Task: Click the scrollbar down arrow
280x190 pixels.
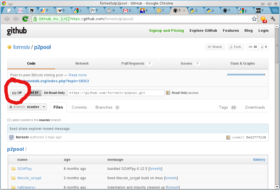Action: pos(277,187)
